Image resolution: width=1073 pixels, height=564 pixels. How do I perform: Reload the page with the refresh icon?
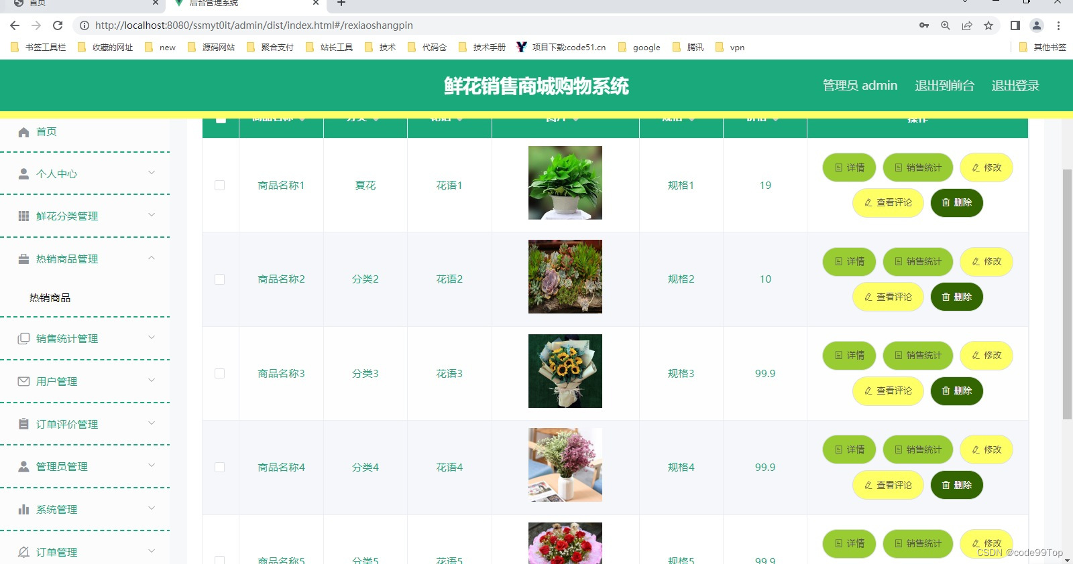(58, 25)
